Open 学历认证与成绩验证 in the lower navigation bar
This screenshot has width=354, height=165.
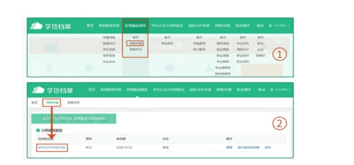169,90
